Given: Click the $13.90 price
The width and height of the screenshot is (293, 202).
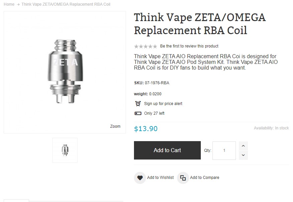Looking at the screenshot, I should (x=146, y=129).
